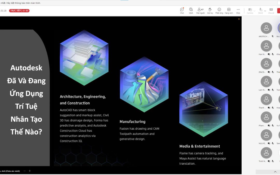Raise hand with Giơ tay
Screen dimensions: 280x175
coord(210,11)
